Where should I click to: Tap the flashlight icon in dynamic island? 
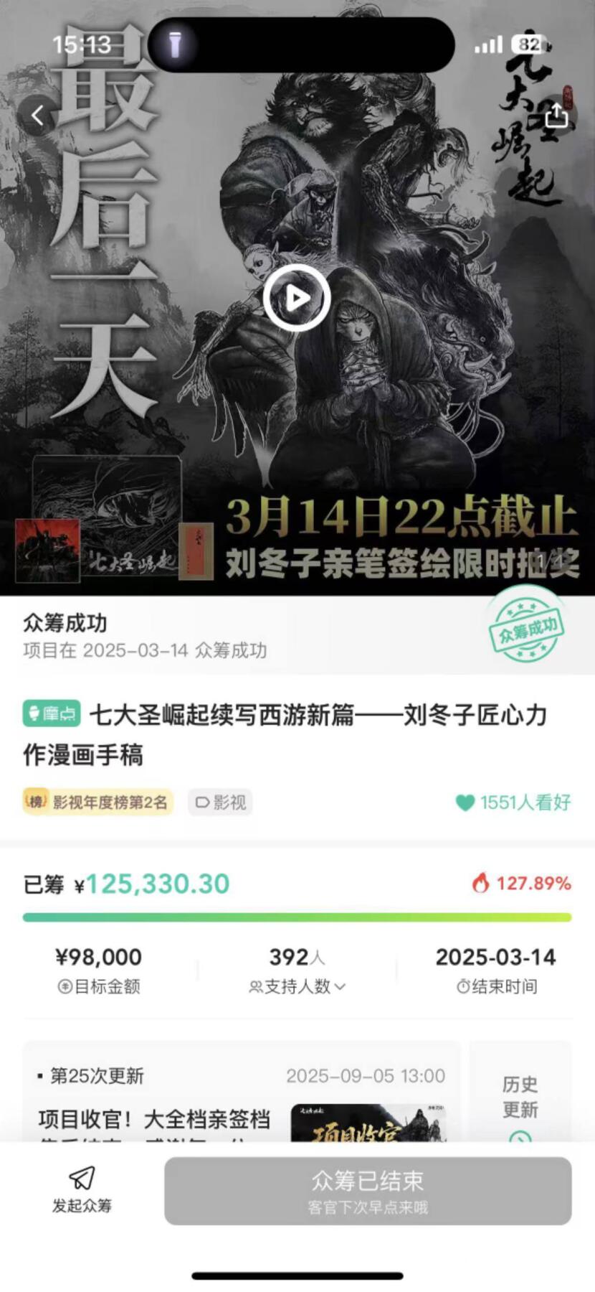(x=176, y=45)
